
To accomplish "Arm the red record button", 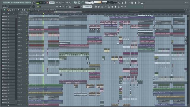I will pos(47,3).
